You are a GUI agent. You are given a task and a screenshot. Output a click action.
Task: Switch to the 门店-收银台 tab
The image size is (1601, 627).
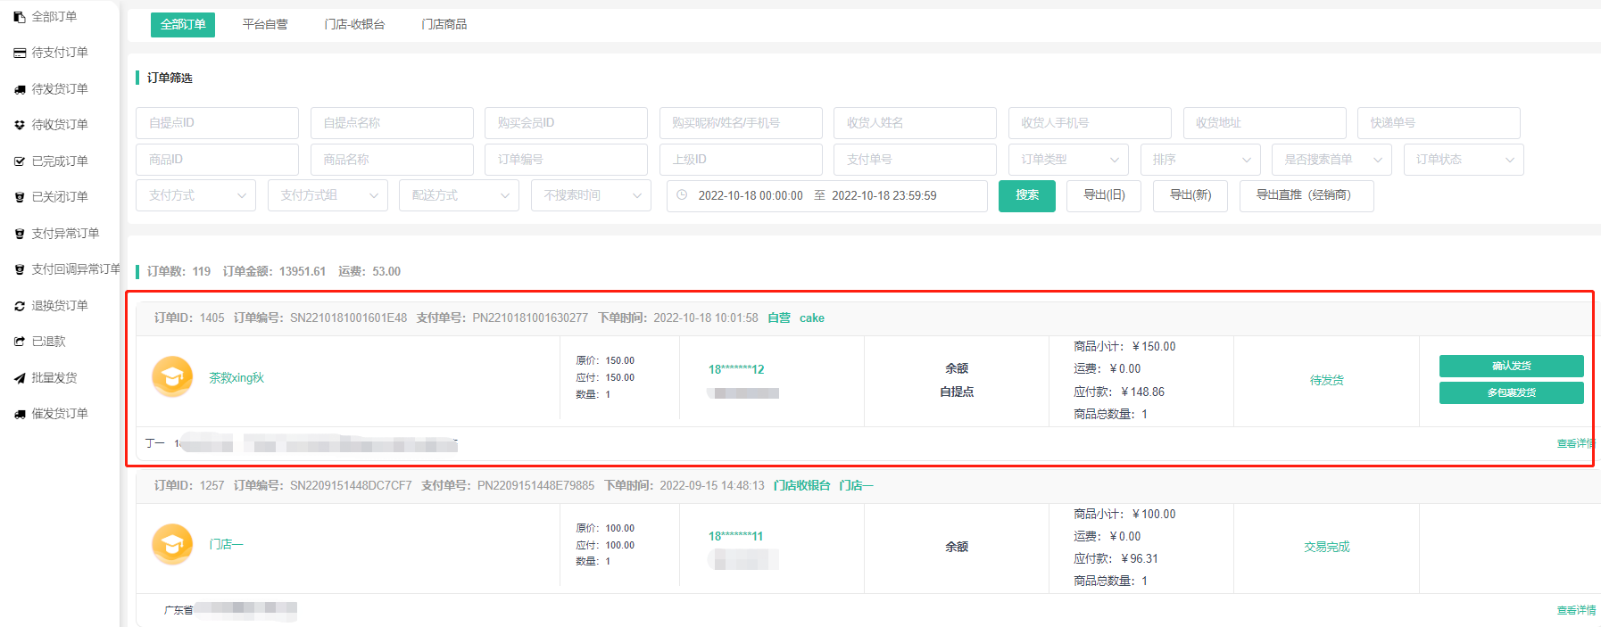[x=354, y=24]
